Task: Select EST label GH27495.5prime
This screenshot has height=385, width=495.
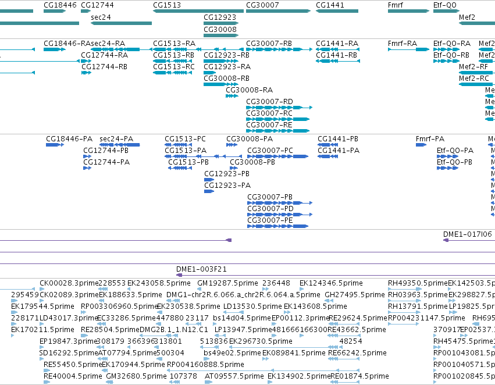Action: pos(354,295)
